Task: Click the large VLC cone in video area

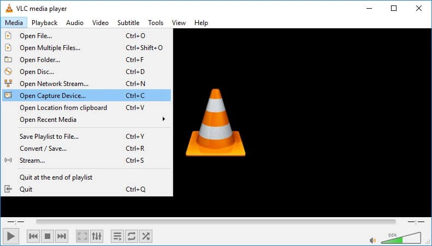Action: click(215, 122)
